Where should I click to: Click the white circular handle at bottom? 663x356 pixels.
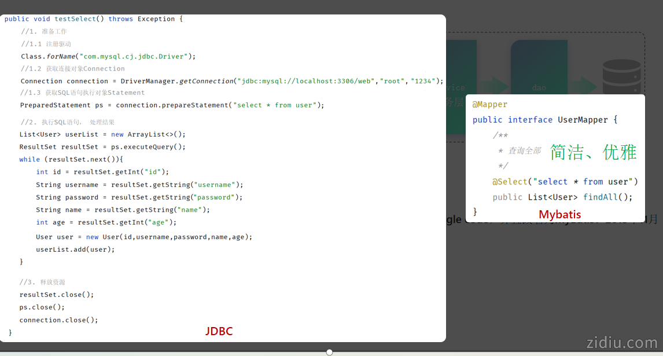tap(329, 352)
